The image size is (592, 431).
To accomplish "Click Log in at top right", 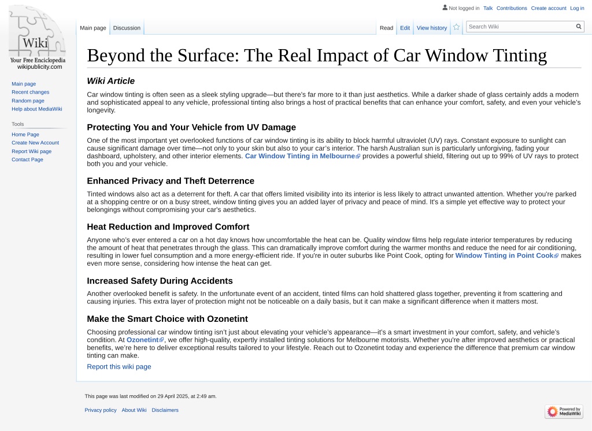I will tap(577, 8).
